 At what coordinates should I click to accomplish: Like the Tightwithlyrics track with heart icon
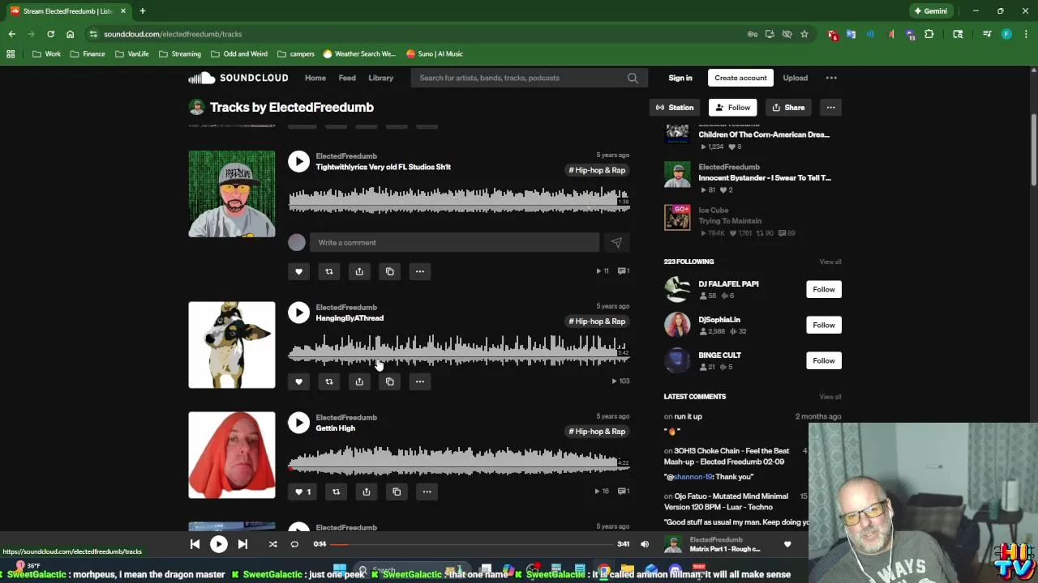coord(298,271)
